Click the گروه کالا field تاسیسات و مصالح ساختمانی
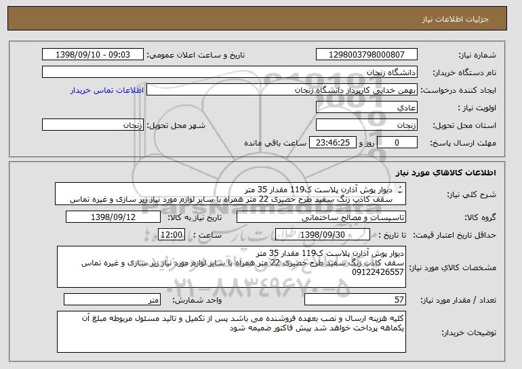 (321, 217)
